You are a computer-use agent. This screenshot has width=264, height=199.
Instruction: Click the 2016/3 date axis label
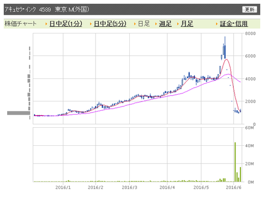coord(129,187)
